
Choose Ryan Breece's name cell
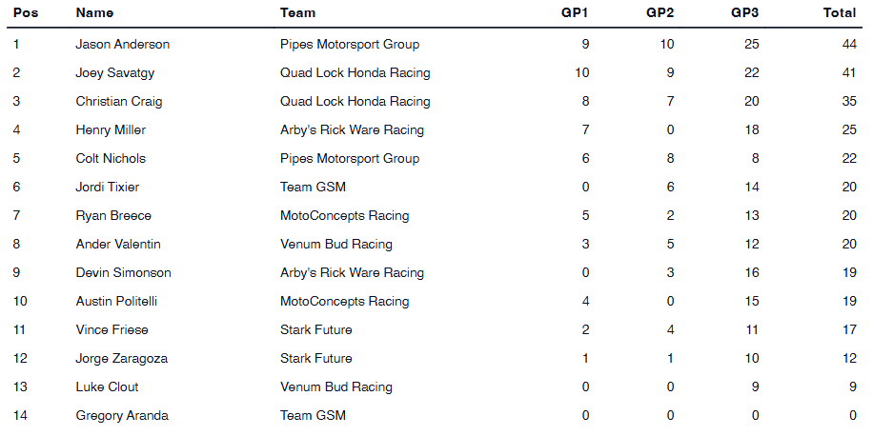tap(113, 216)
